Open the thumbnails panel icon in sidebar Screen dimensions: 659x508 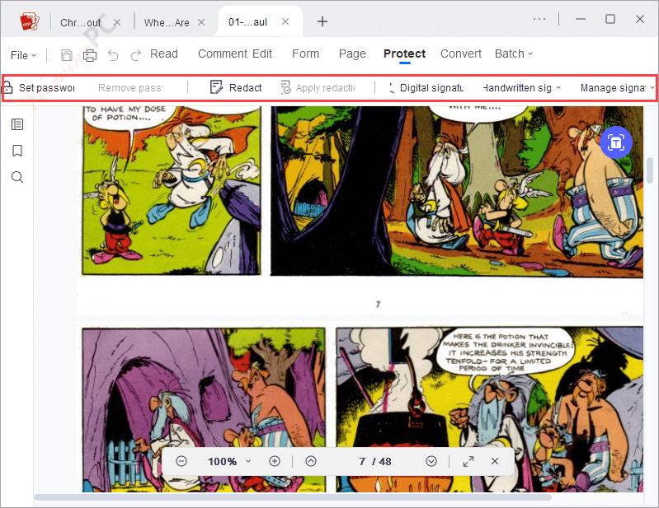17,124
